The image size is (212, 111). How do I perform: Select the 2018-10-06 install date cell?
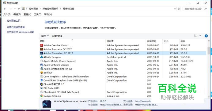[153, 57]
